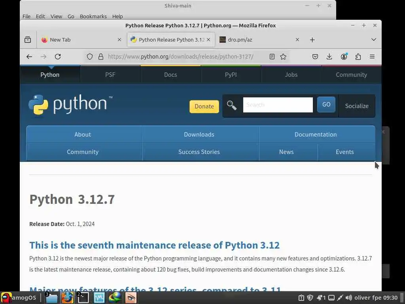This screenshot has height=304, width=405.
Task: Open the amogOS start menu
Action: coord(19,298)
